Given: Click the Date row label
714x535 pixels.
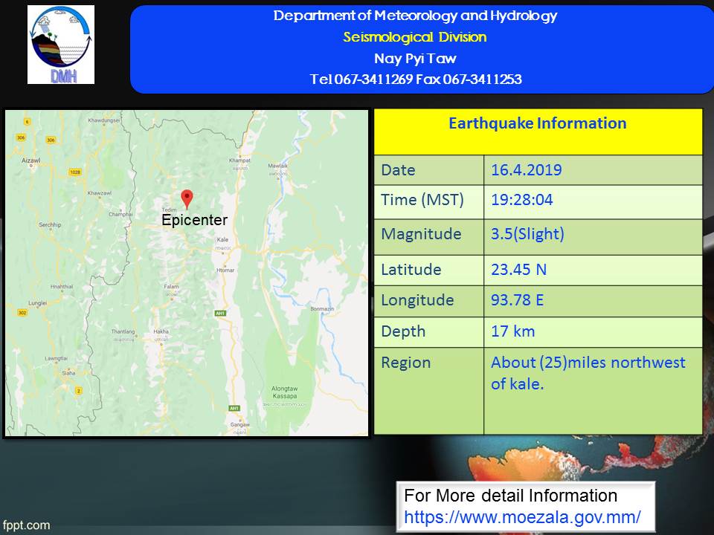Looking at the screenshot, I should (x=398, y=170).
